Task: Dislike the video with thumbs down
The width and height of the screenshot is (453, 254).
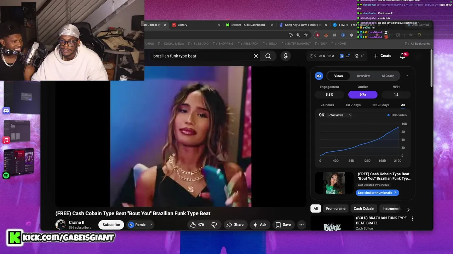Action: point(214,225)
